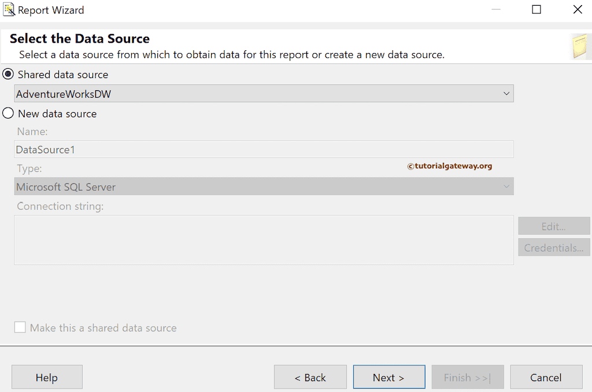Click inside the DataSource1 name field
The image size is (592, 392).
tap(264, 149)
